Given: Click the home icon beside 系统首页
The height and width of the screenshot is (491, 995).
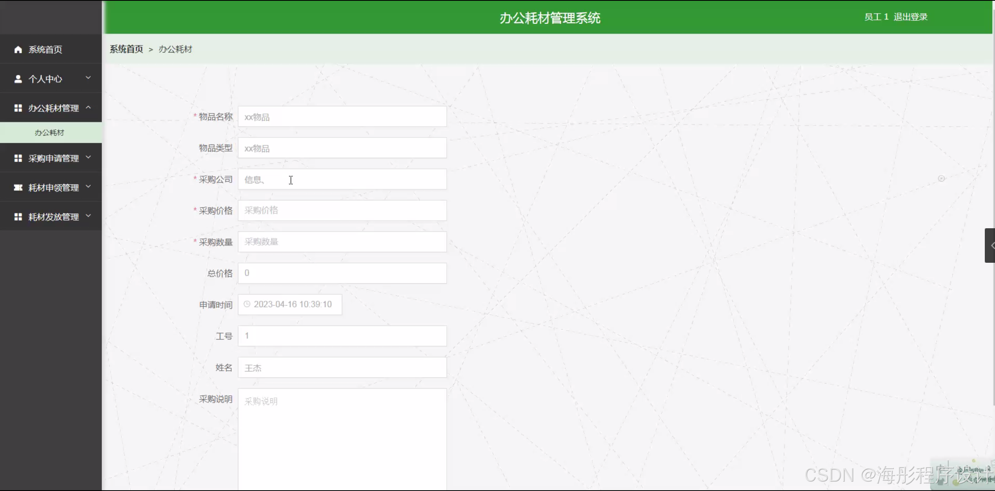Looking at the screenshot, I should pyautogui.click(x=18, y=49).
